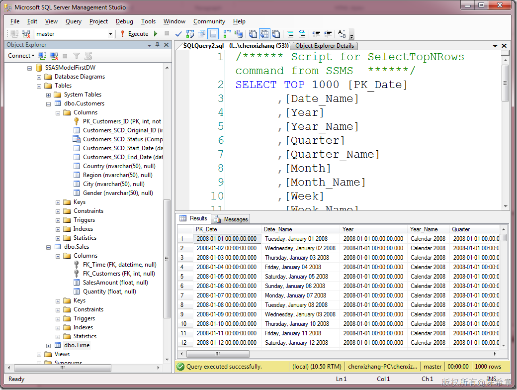Open the Tools menu
This screenshot has width=517, height=390.
click(148, 21)
